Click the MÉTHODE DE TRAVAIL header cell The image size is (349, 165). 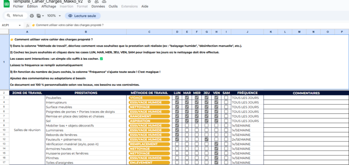pyautogui.click(x=150, y=93)
